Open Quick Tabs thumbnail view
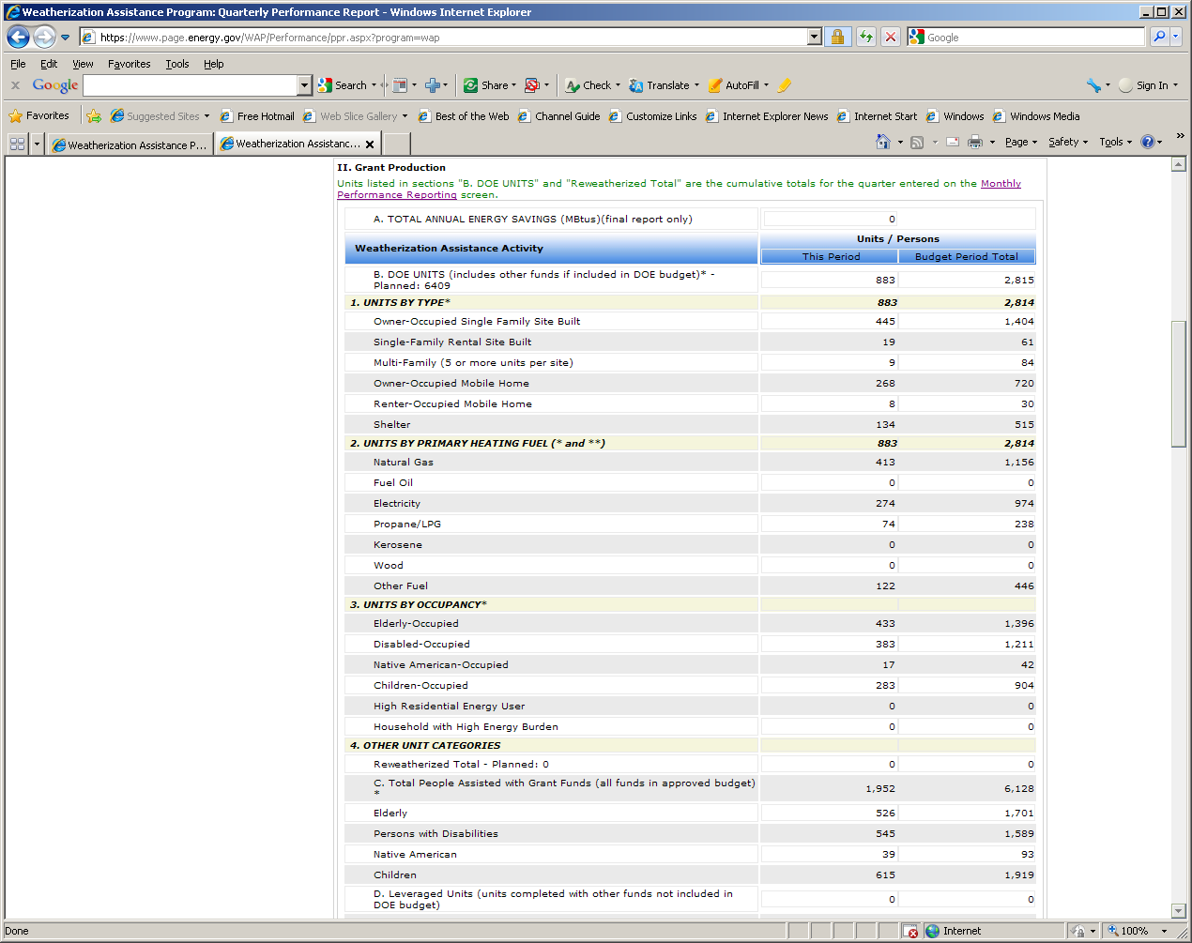 coord(17,144)
